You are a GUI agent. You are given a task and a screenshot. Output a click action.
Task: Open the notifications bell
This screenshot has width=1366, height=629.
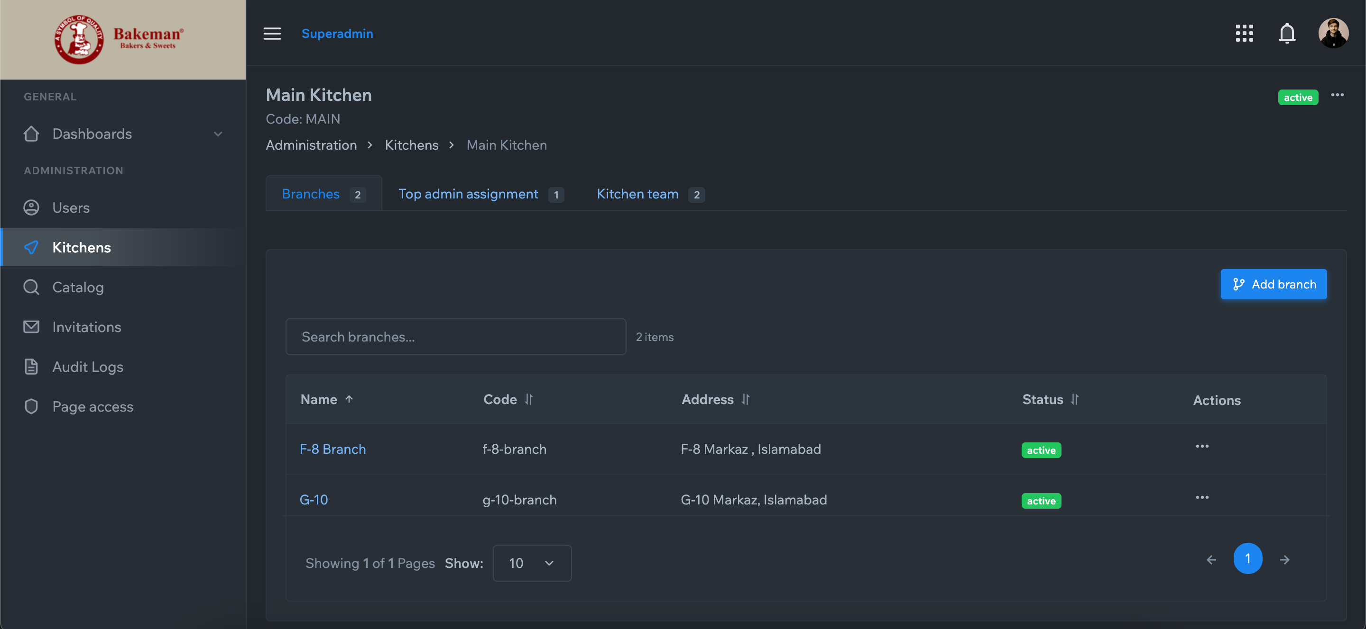1287,33
